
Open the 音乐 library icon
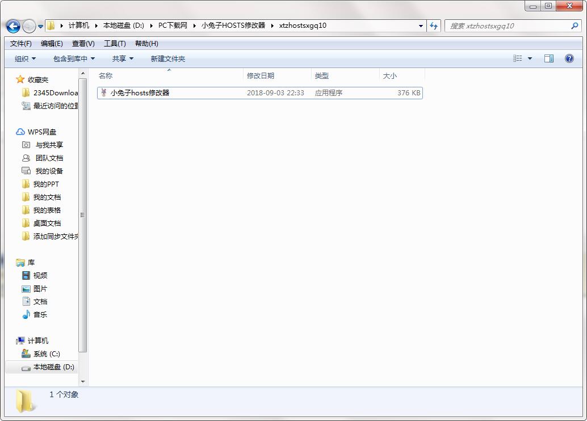pyautogui.click(x=26, y=315)
